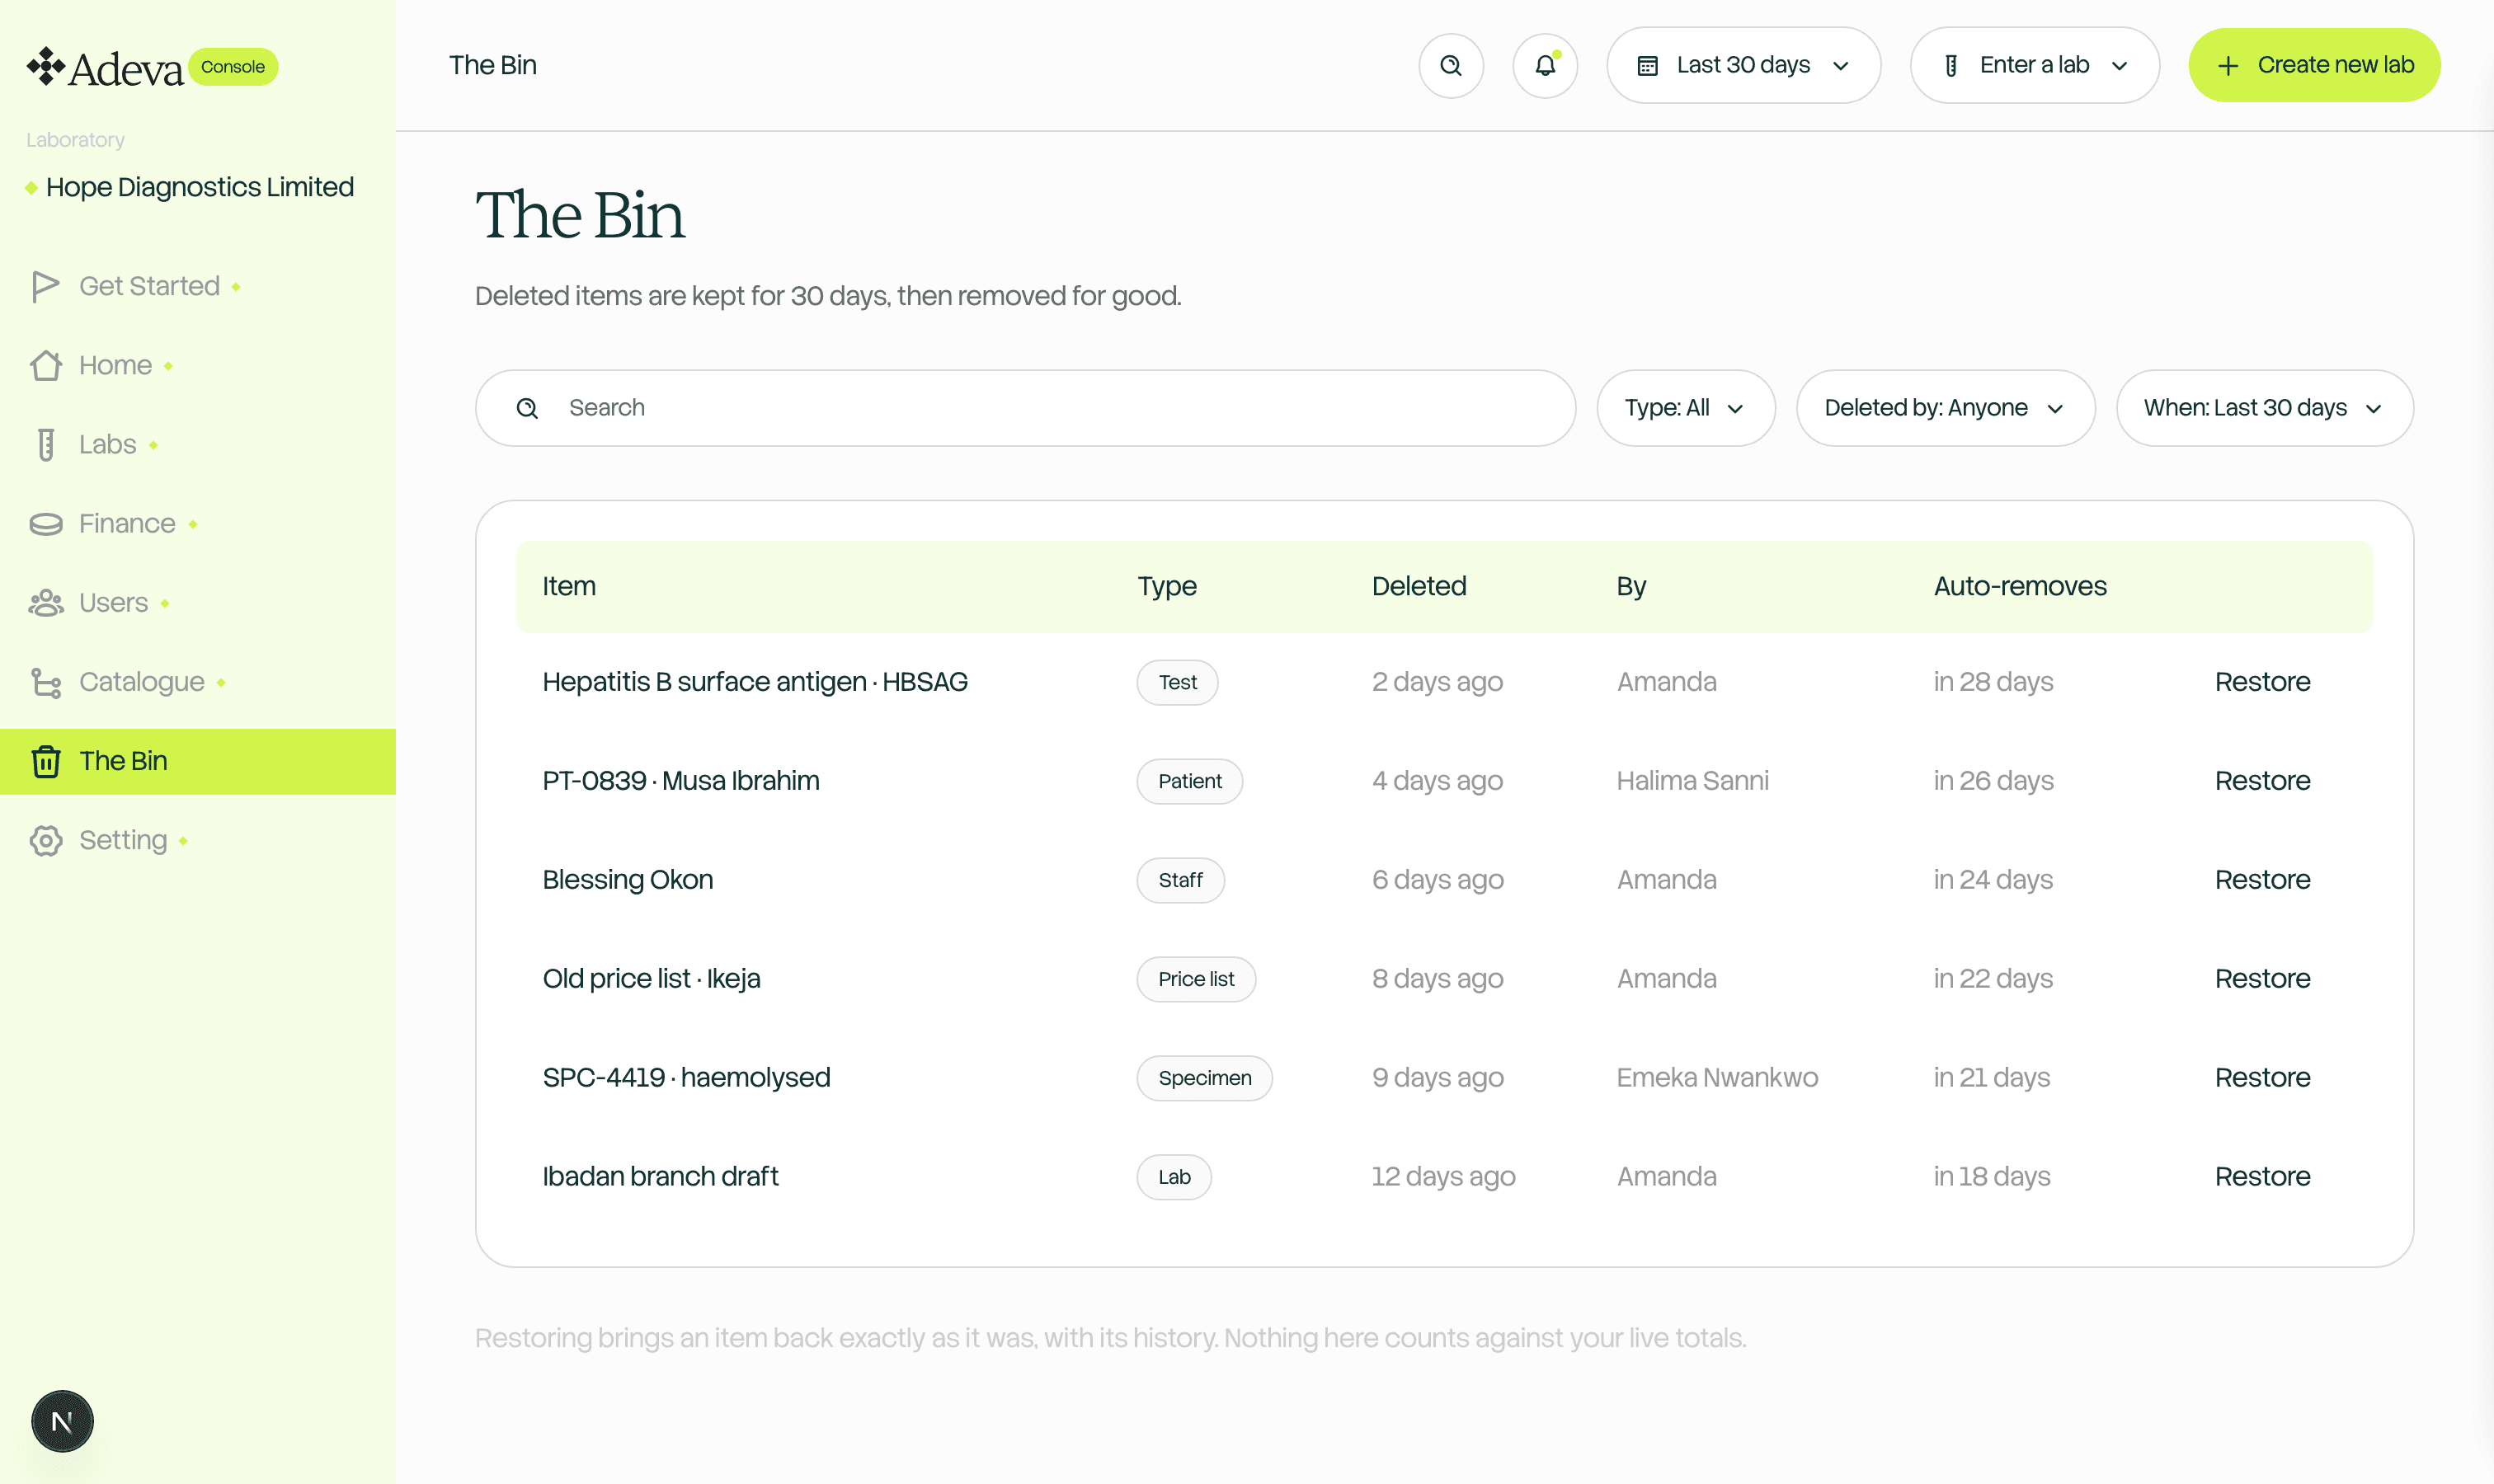Open the Type: All filter
2494x1484 pixels.
(1686, 408)
